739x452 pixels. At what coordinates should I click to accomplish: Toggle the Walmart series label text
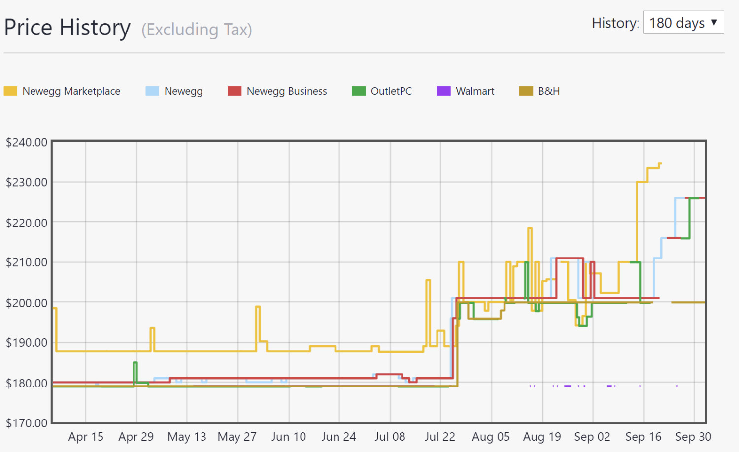pos(475,91)
